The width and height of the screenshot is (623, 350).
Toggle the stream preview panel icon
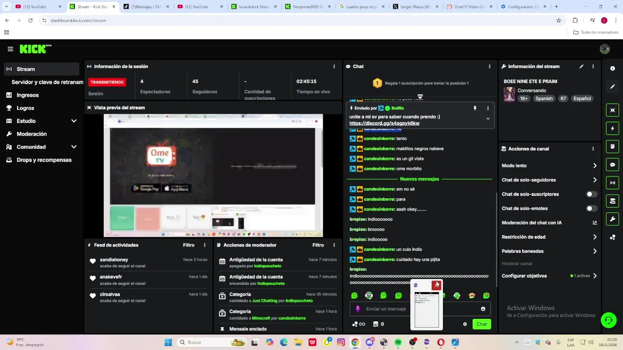coord(612,110)
